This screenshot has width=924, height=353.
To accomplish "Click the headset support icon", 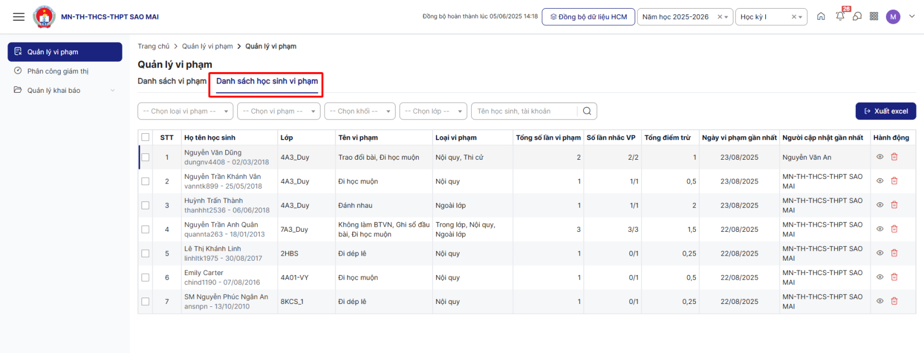I will click(857, 17).
